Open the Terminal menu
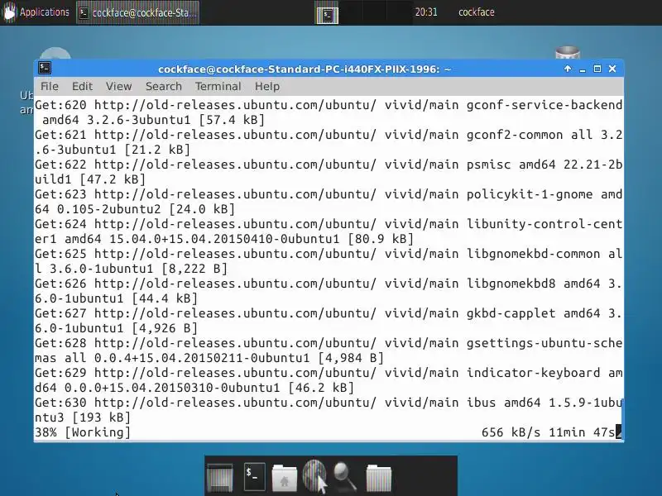This screenshot has width=662, height=496. 218,87
